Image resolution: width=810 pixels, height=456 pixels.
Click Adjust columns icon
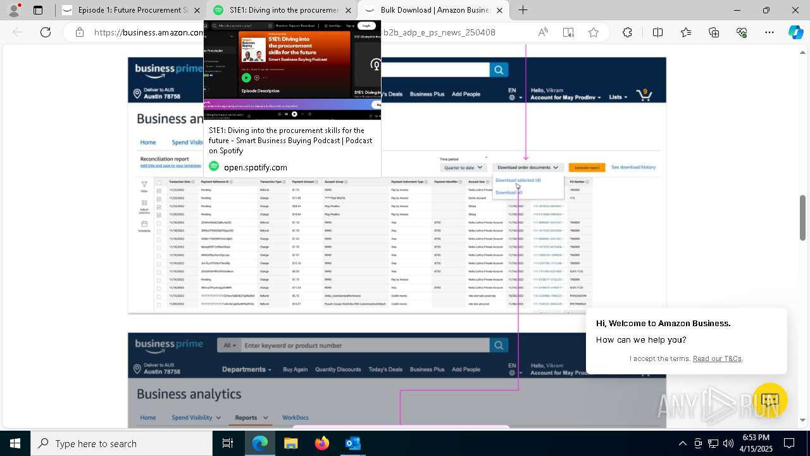[x=144, y=203]
